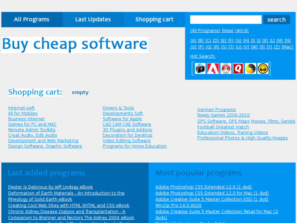This screenshot has width=297, height=223.
Task: Open Programs for Home Education category
Action: pos(135,146)
